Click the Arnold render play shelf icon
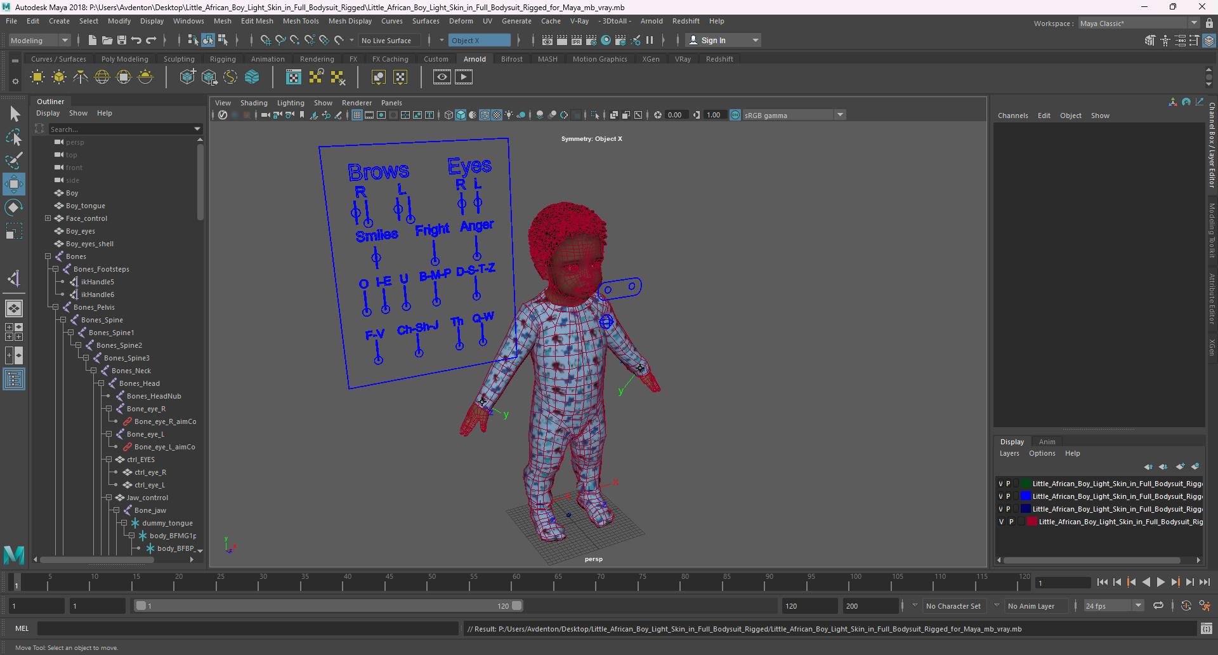This screenshot has width=1218, height=655. (x=464, y=77)
